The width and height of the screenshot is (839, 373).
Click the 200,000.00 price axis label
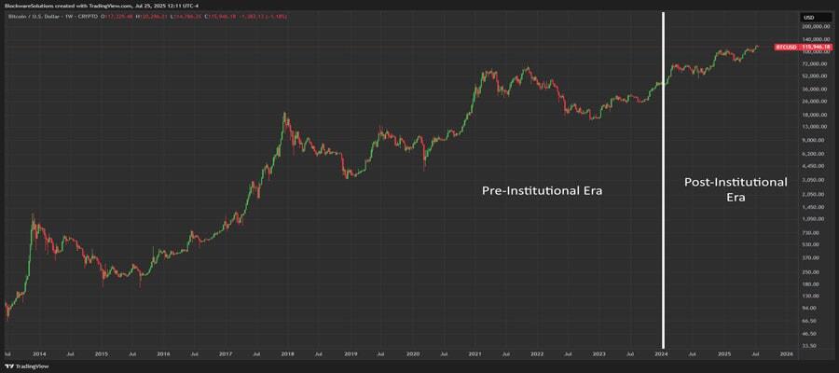(816, 26)
